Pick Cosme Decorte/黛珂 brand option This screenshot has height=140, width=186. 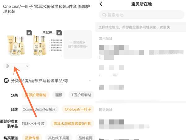39,109
